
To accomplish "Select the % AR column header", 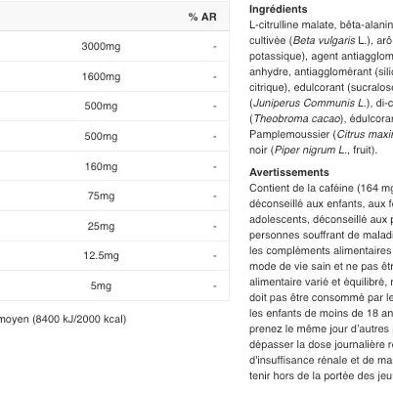I will coord(202,17).
